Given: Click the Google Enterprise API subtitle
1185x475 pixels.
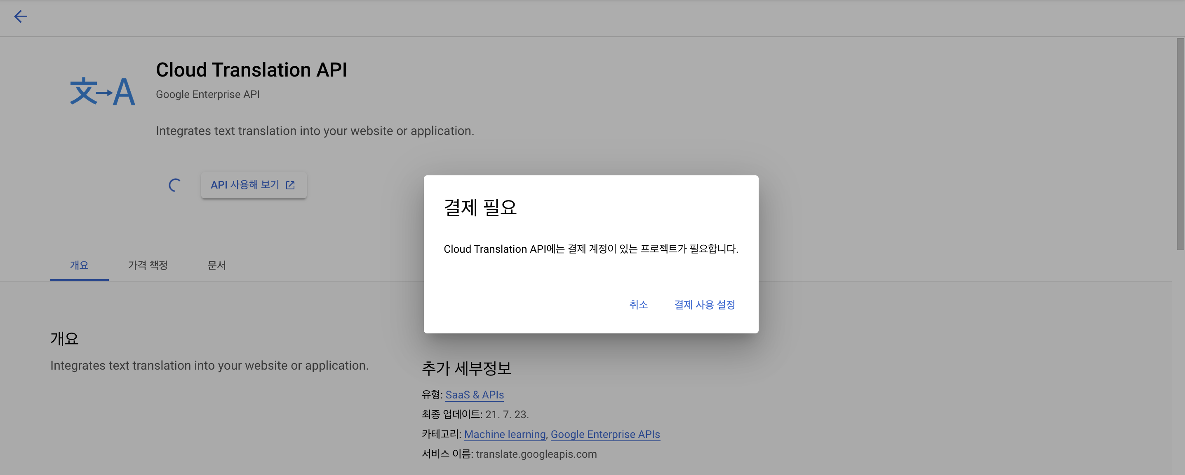Looking at the screenshot, I should (x=207, y=94).
